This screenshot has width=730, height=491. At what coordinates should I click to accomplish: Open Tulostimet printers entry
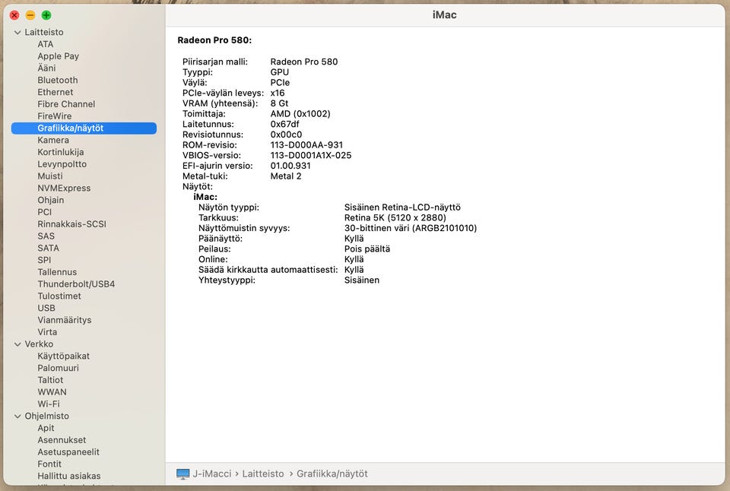tap(59, 296)
